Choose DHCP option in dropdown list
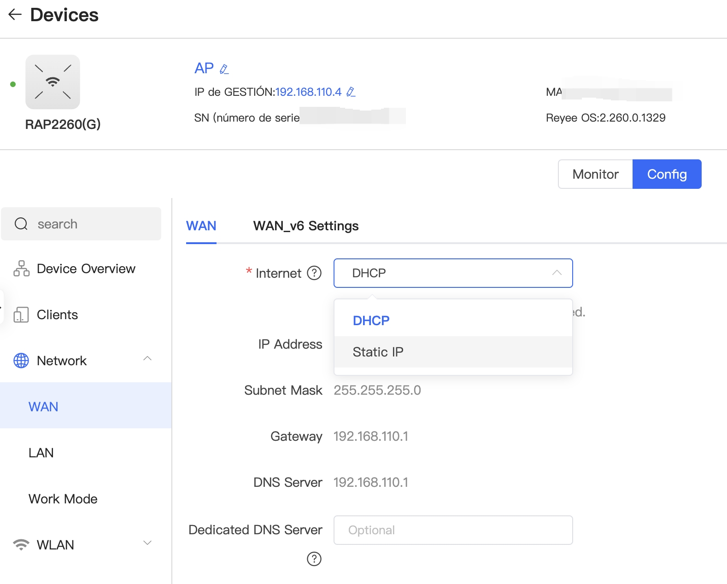Screen dimensions: 727x584 tap(371, 321)
